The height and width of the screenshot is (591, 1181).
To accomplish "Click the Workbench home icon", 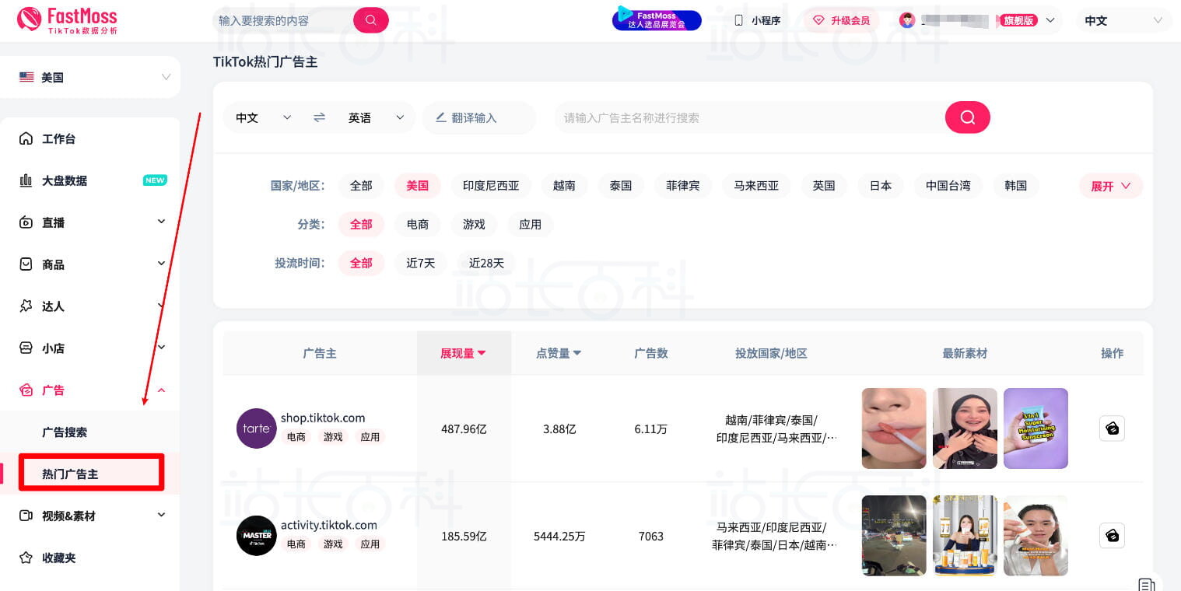I will pos(26,138).
